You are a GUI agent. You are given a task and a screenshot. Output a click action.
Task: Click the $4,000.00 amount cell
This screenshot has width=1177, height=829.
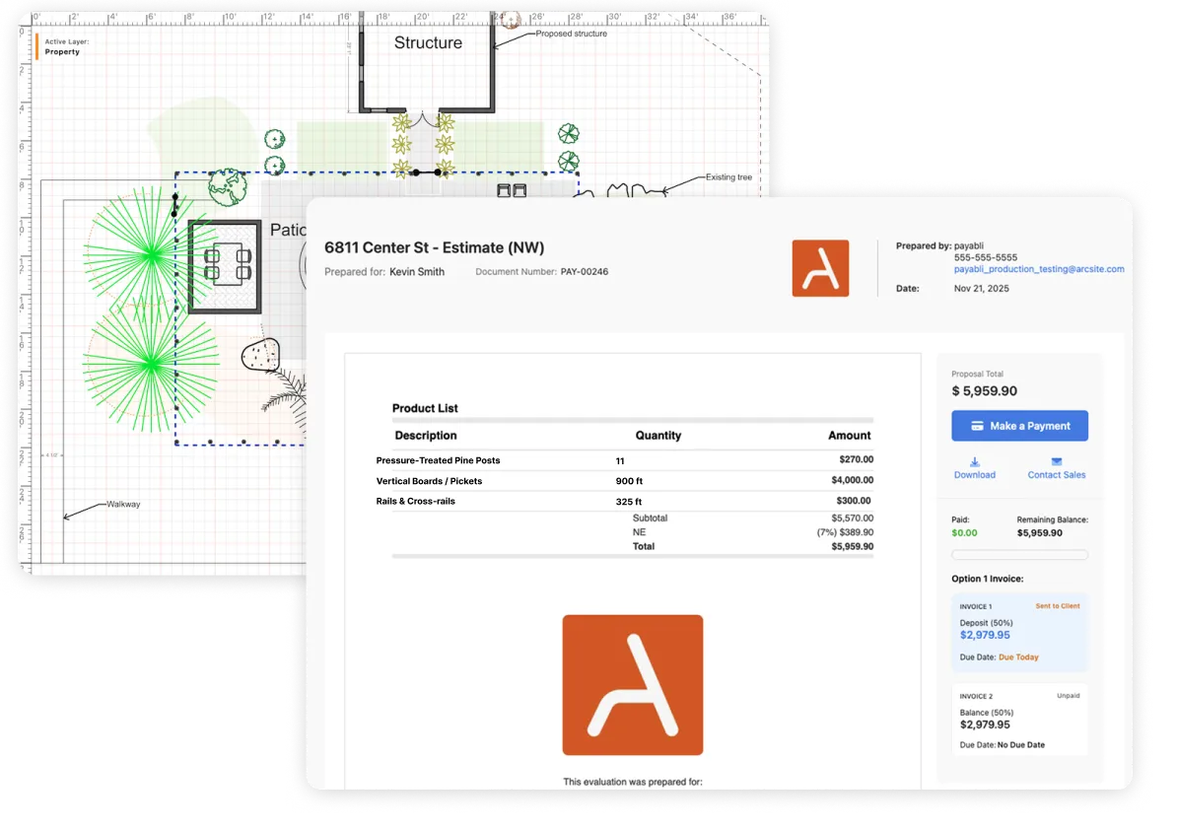click(852, 481)
